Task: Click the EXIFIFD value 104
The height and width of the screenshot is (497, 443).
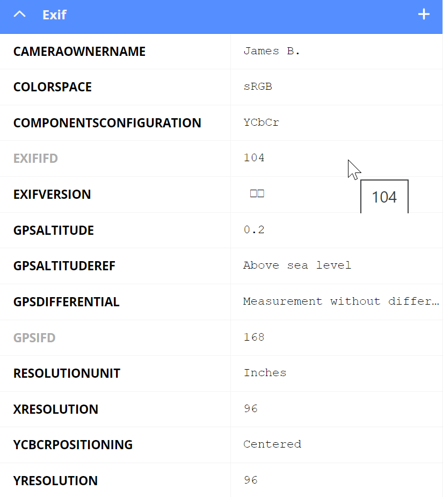Action: tap(253, 158)
